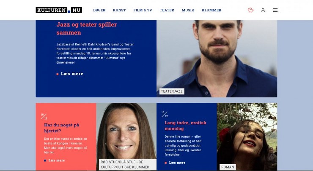
Task: Go to the Kunst section
Action: tap(119, 10)
